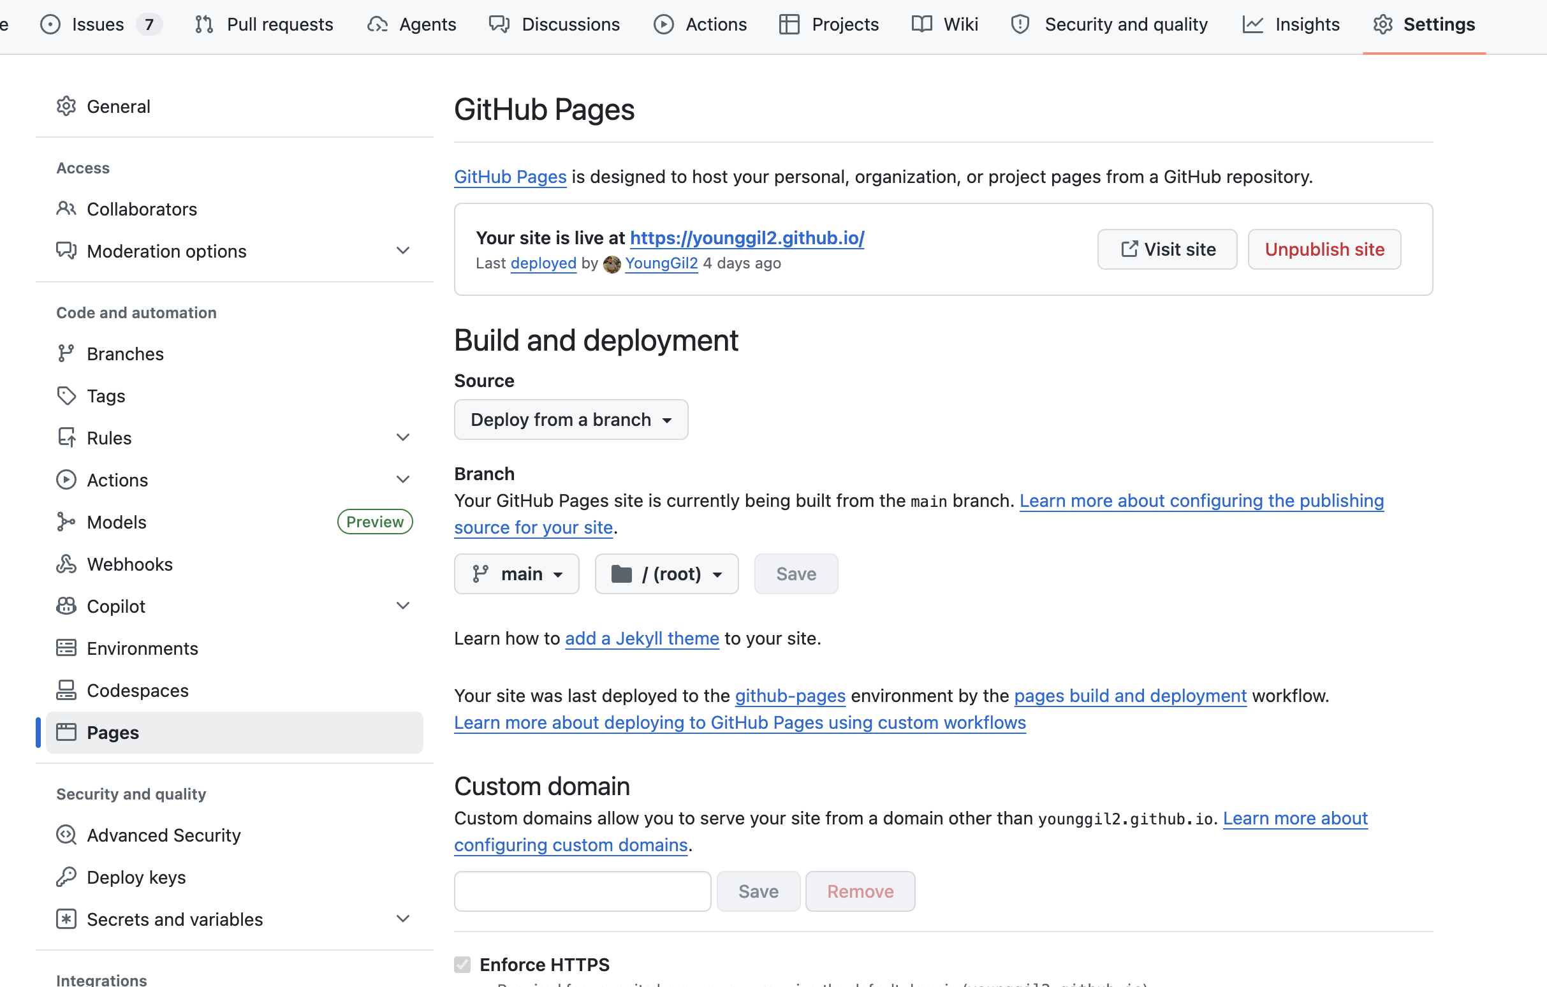1547x987 pixels.
Task: Click the Save button for custom domain
Action: pyautogui.click(x=758, y=891)
